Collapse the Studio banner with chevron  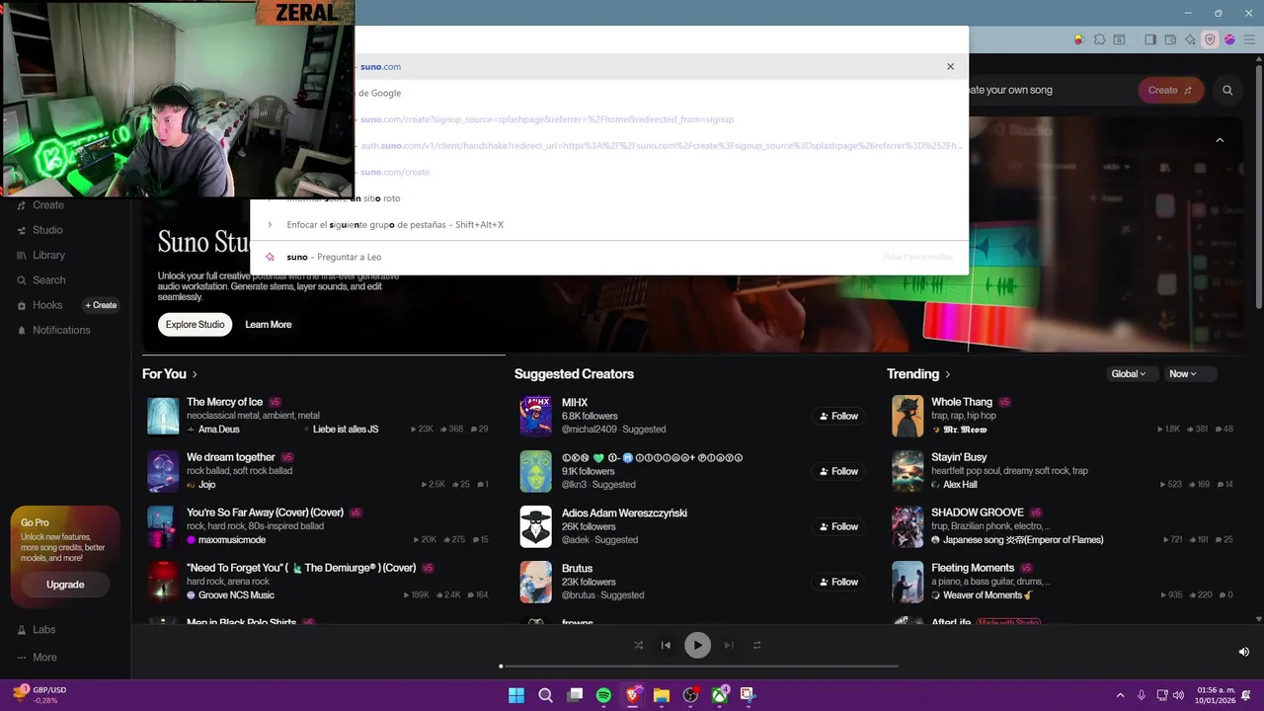click(x=1220, y=140)
